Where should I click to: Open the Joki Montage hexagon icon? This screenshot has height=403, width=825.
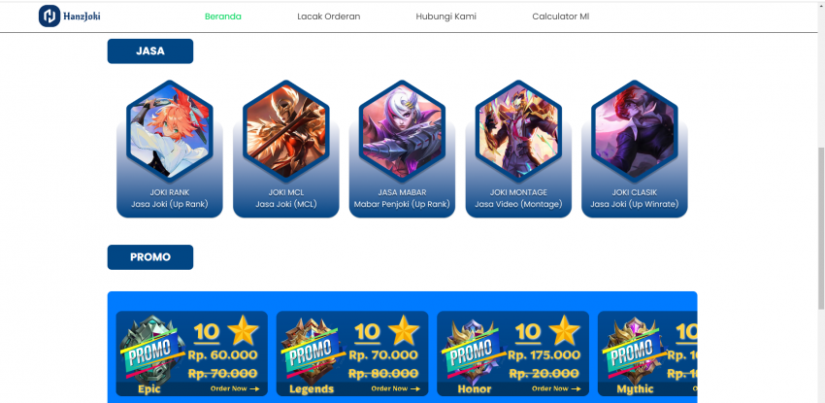click(x=518, y=131)
